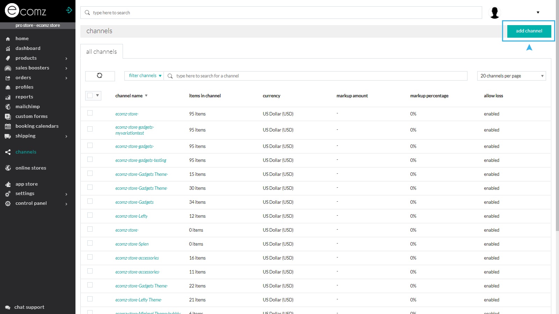This screenshot has width=559, height=314.
Task: Open the user profile avatar icon
Action: [494, 13]
